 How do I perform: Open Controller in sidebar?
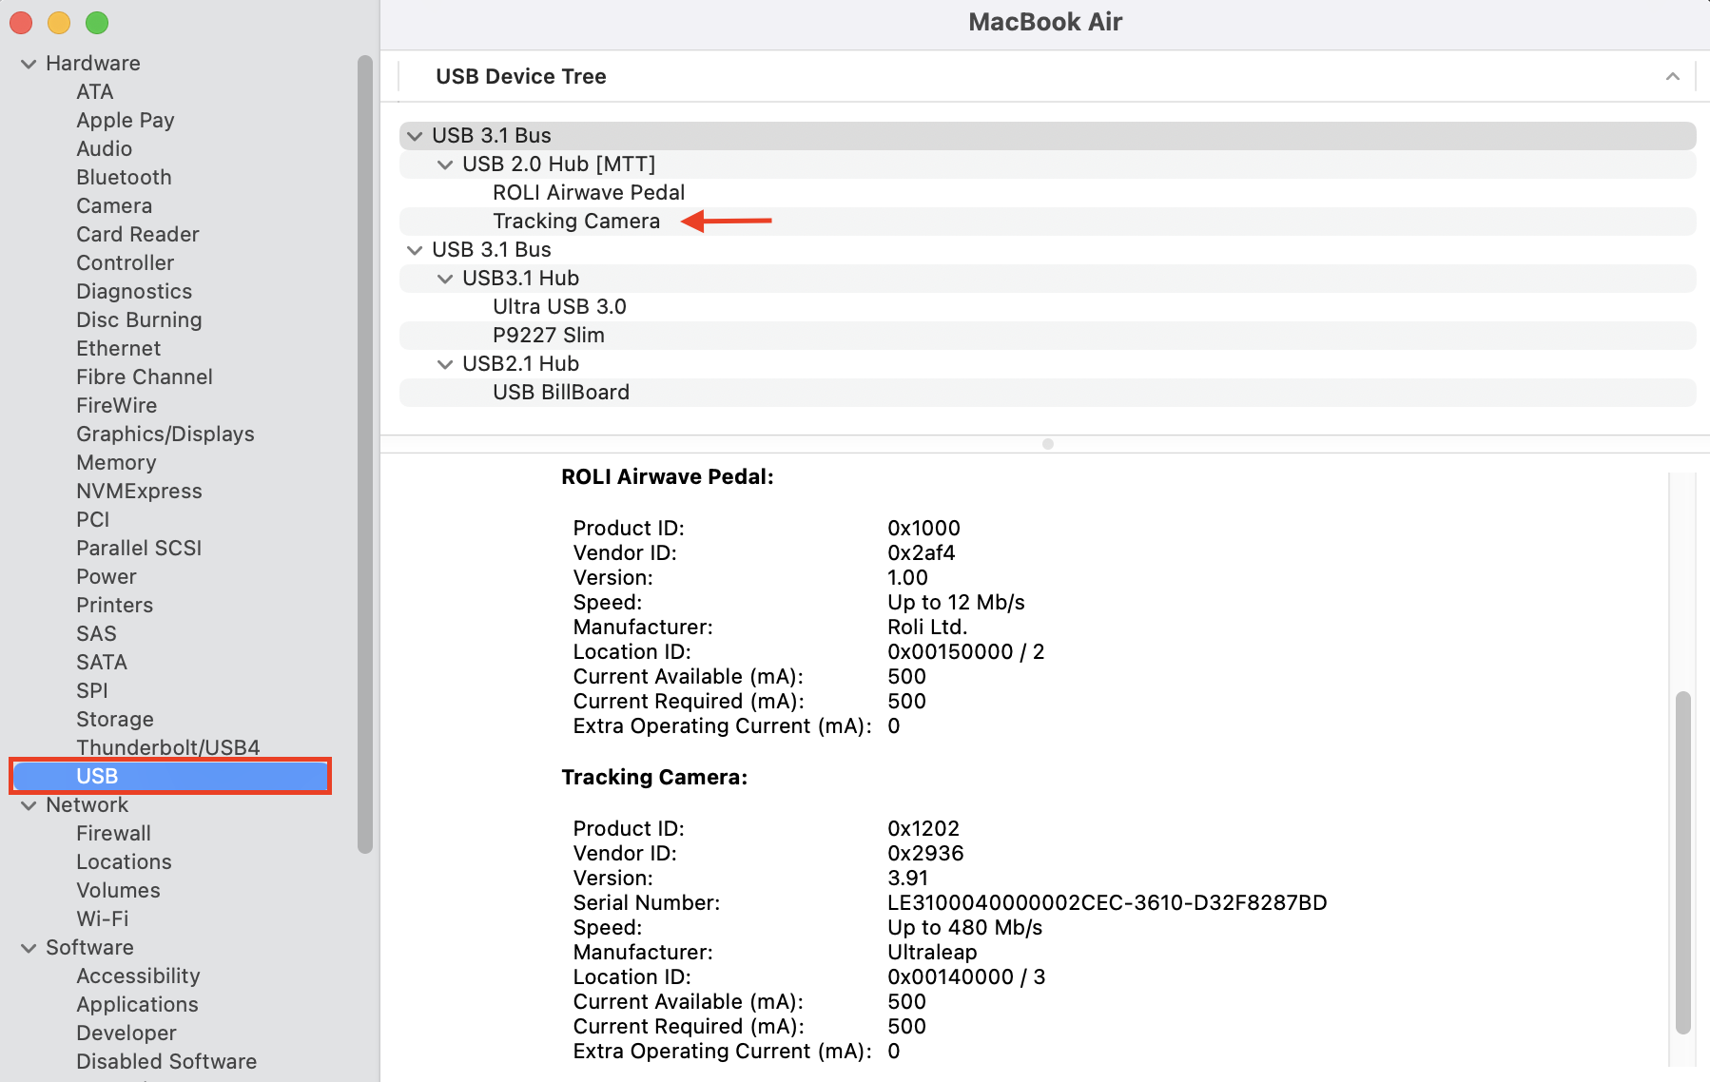pos(126,262)
